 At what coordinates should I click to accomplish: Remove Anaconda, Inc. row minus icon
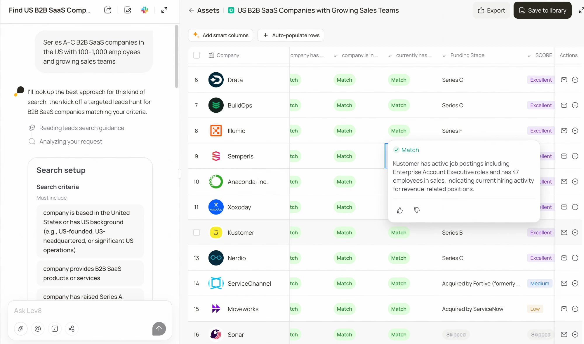(x=575, y=181)
